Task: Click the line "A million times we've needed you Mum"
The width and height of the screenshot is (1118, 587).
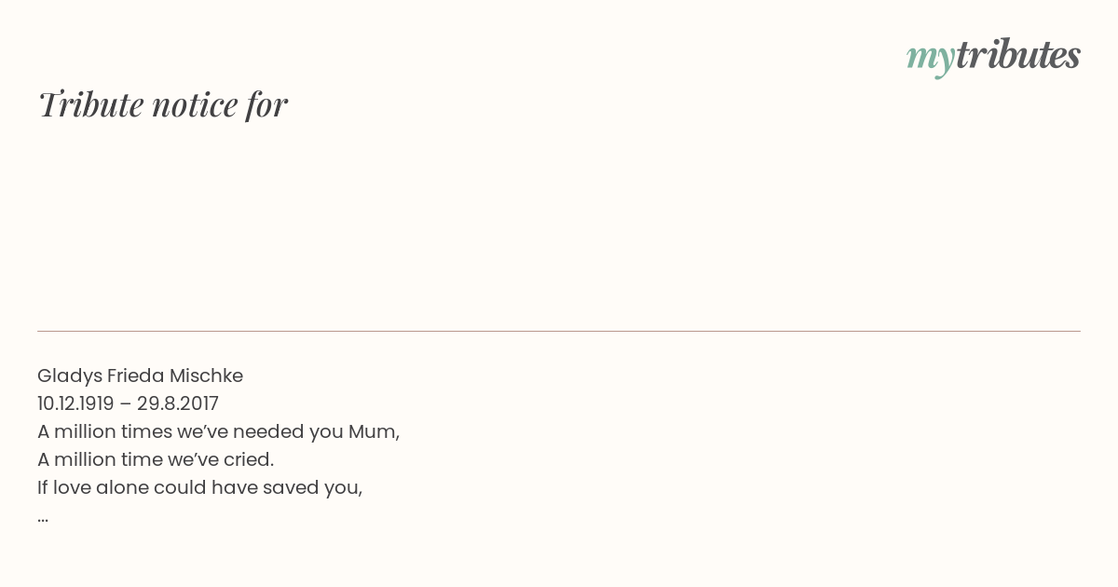Action: (x=218, y=431)
